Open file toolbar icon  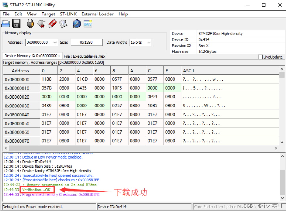(x=6, y=24)
